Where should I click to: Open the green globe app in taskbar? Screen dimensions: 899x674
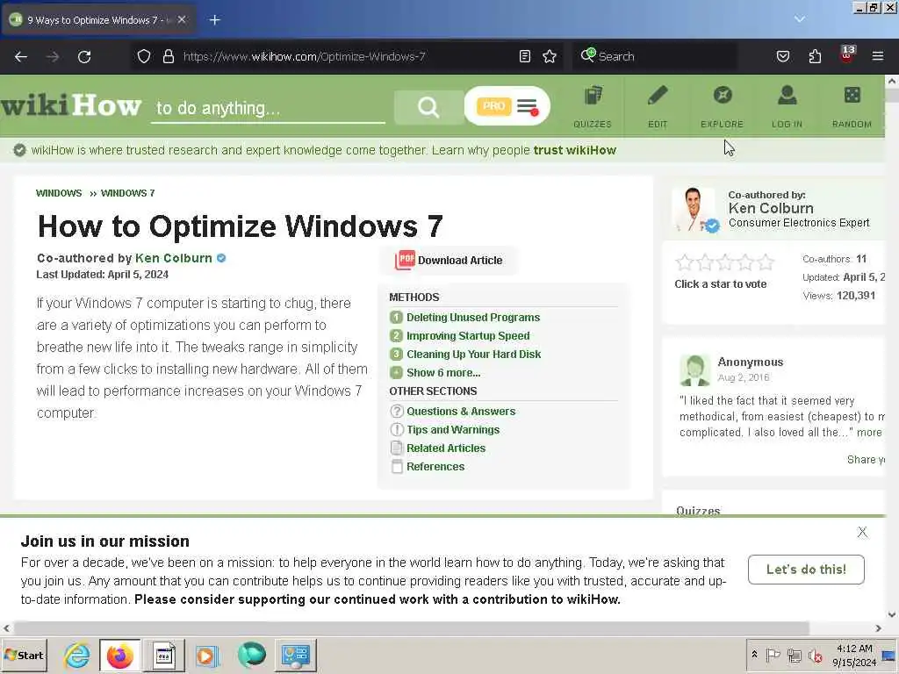(x=251, y=656)
